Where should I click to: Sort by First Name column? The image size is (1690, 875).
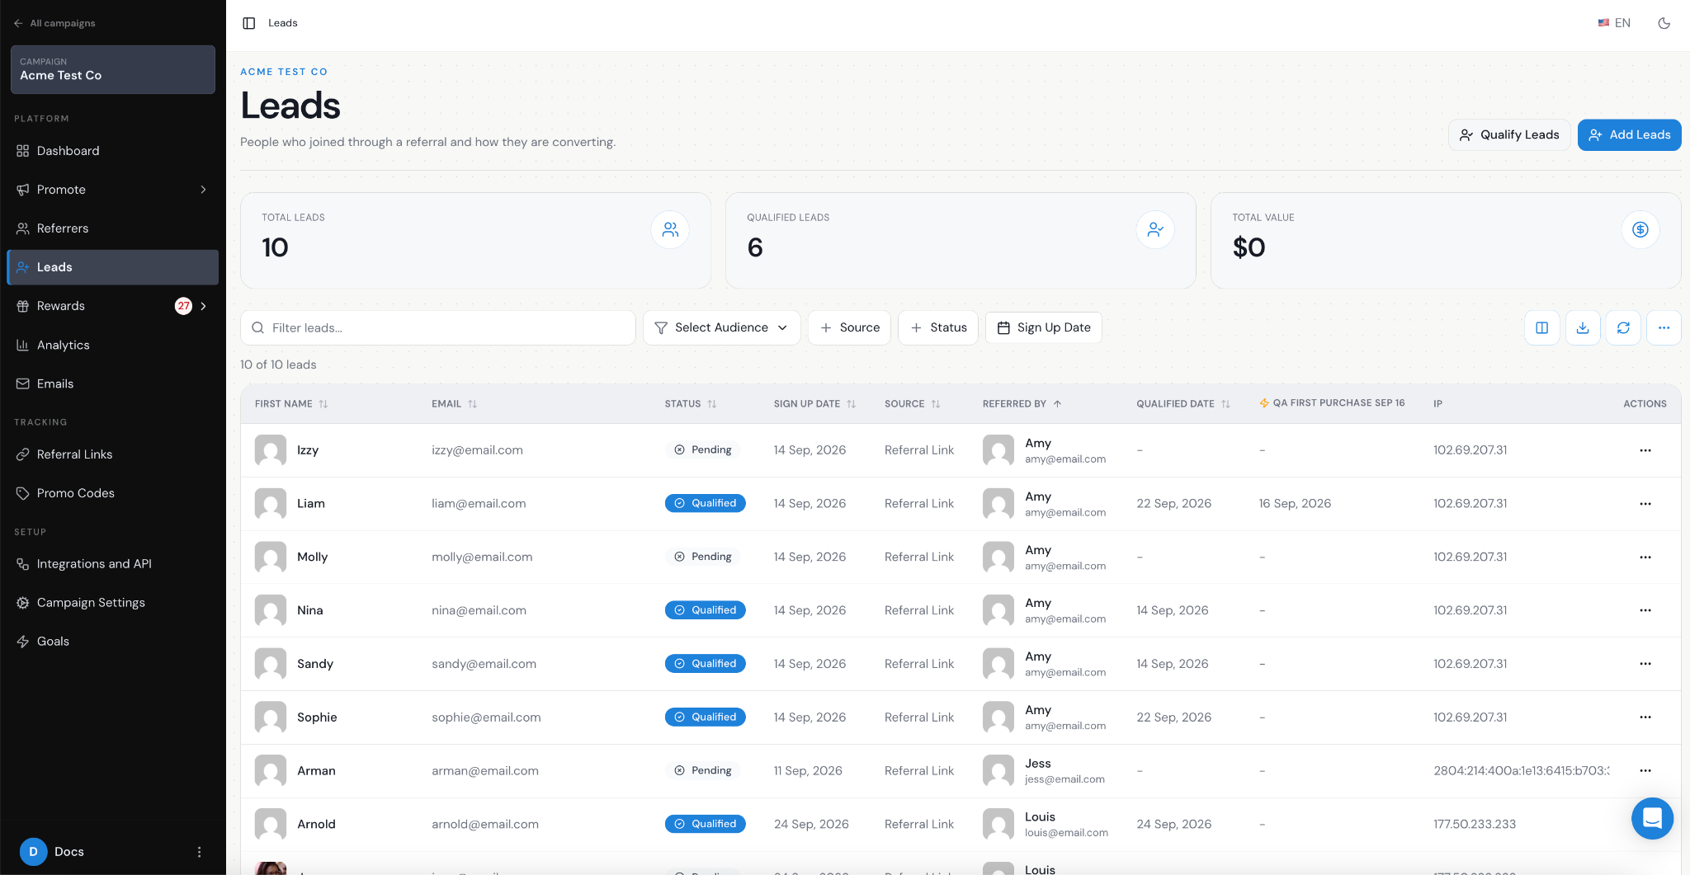coord(291,404)
